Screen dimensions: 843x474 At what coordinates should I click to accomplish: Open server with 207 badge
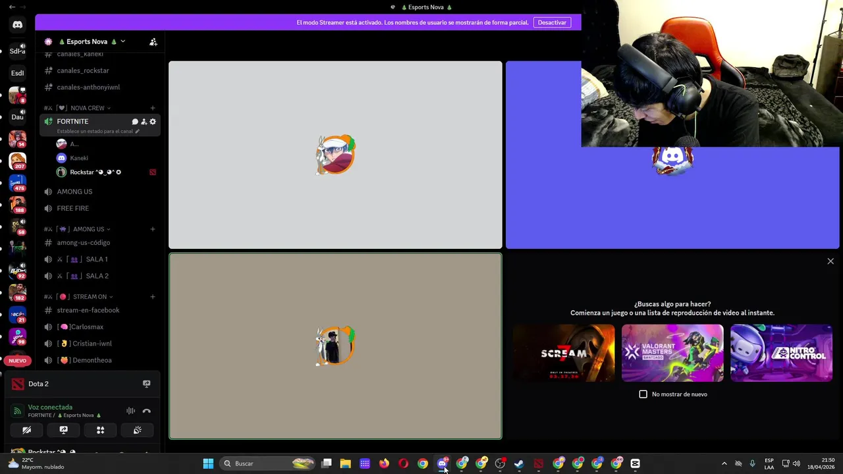(18, 161)
